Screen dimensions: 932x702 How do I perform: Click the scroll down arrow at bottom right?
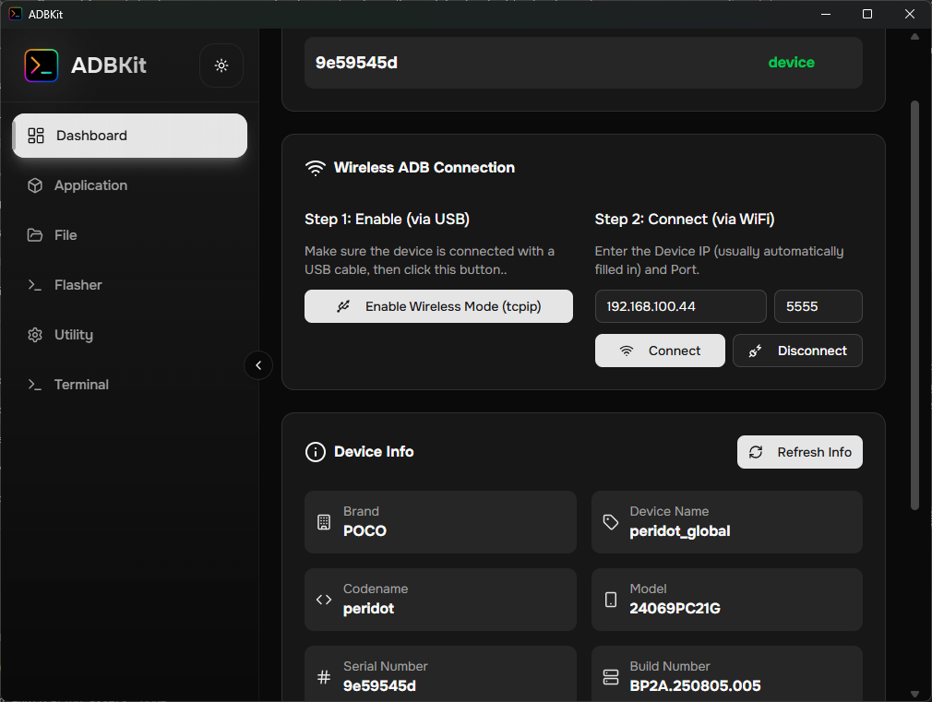(x=914, y=693)
